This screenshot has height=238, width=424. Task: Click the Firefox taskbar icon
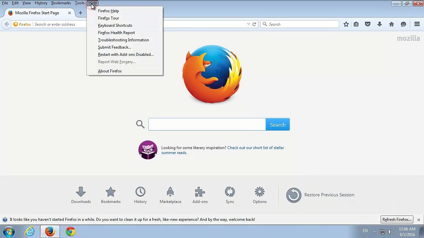click(50, 231)
